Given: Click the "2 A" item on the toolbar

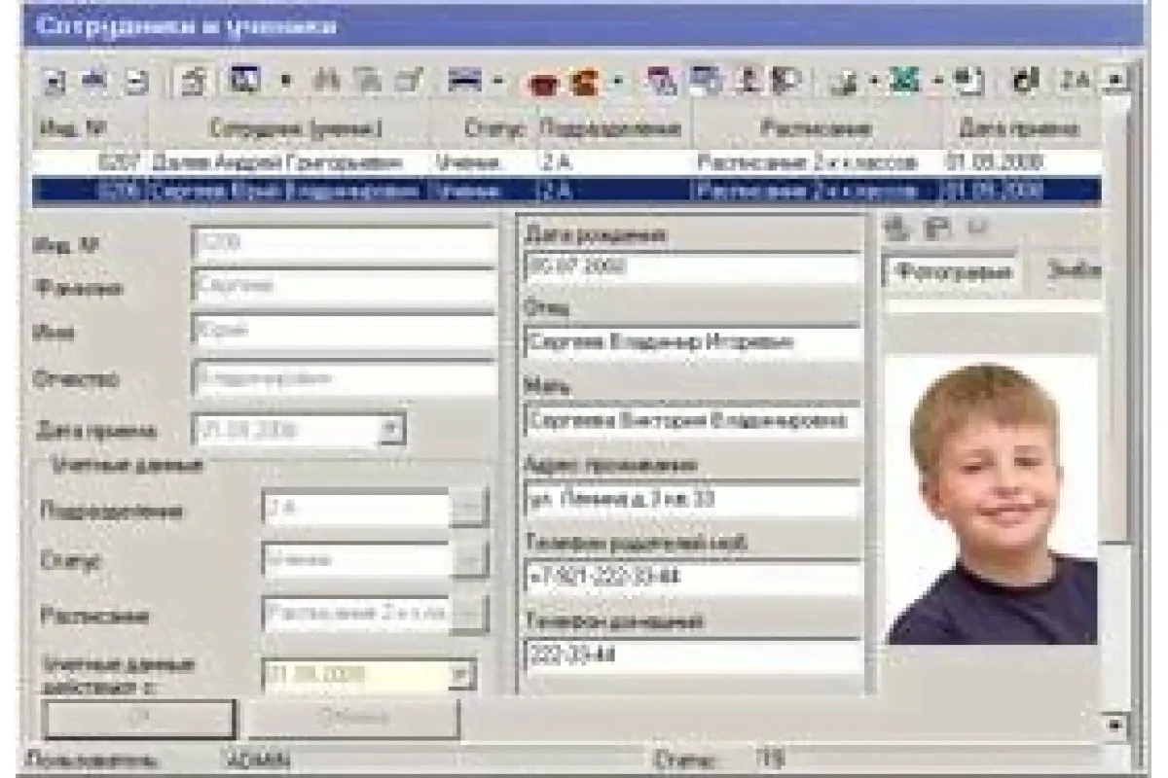Looking at the screenshot, I should (1075, 83).
